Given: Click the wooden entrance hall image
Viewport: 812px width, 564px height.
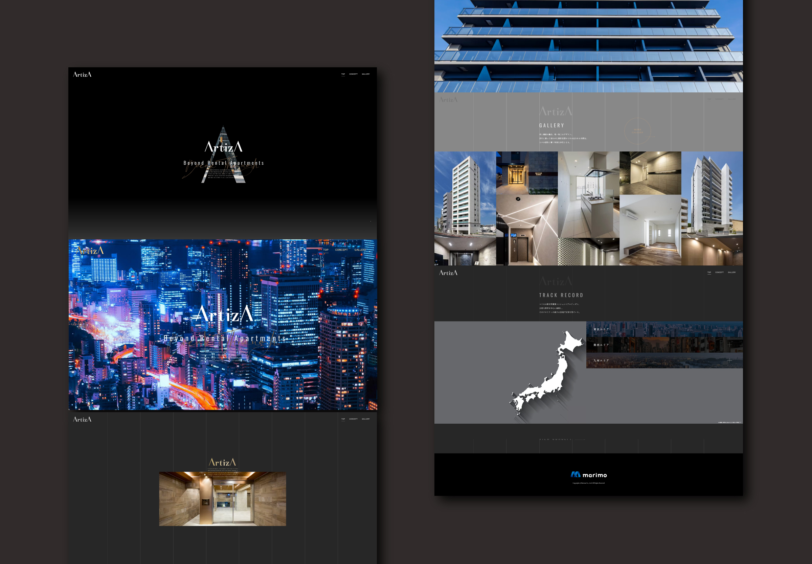Looking at the screenshot, I should (x=222, y=499).
